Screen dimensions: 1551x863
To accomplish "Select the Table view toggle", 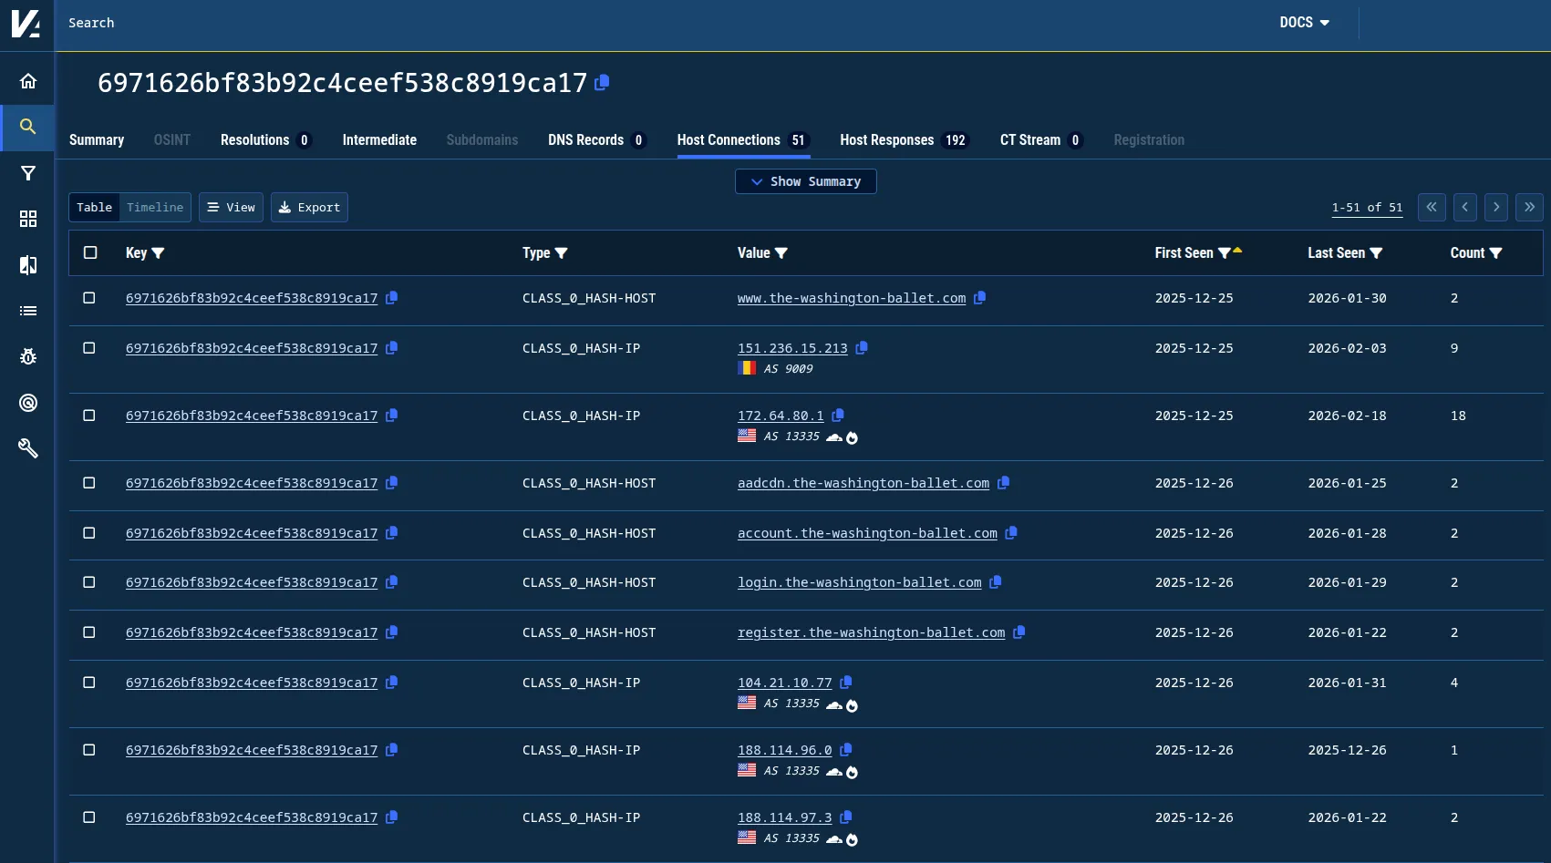I will [95, 208].
